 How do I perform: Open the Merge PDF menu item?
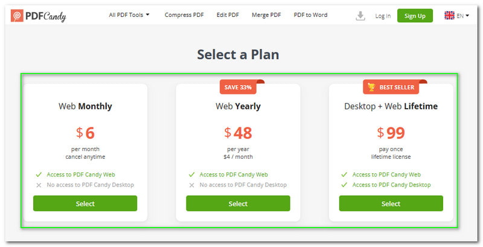pyautogui.click(x=266, y=14)
